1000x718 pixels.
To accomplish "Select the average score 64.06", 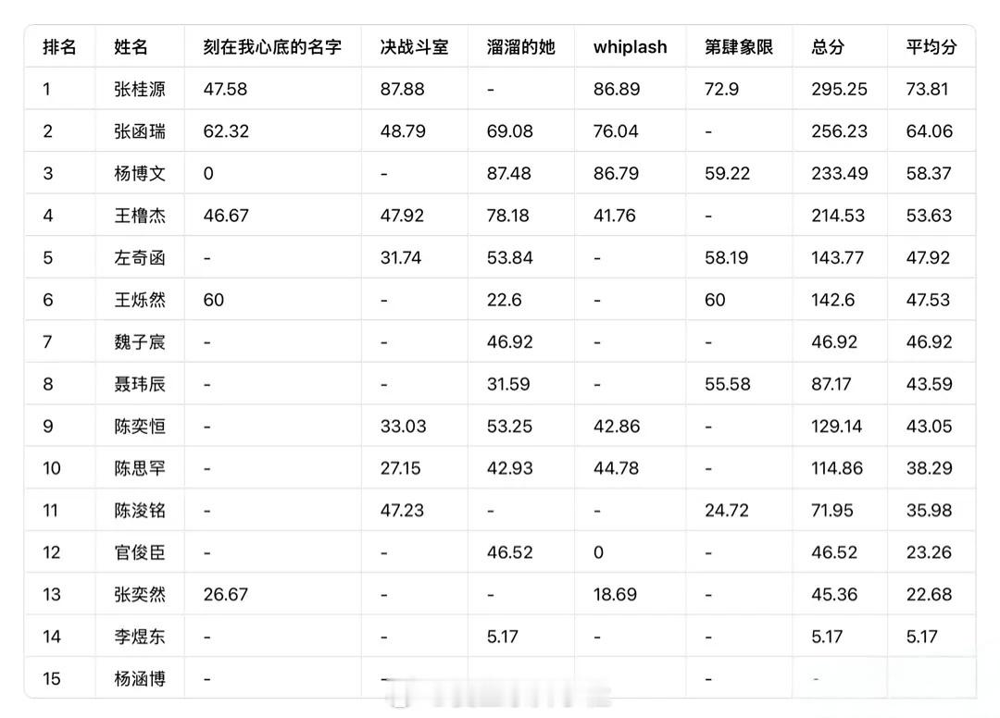I will click(x=930, y=131).
